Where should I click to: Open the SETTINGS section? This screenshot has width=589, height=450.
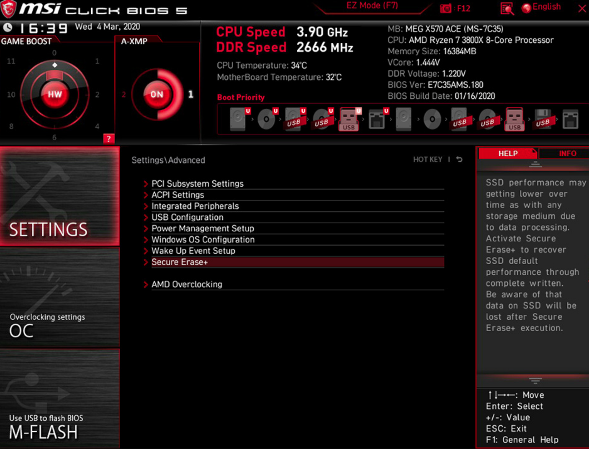(x=59, y=196)
